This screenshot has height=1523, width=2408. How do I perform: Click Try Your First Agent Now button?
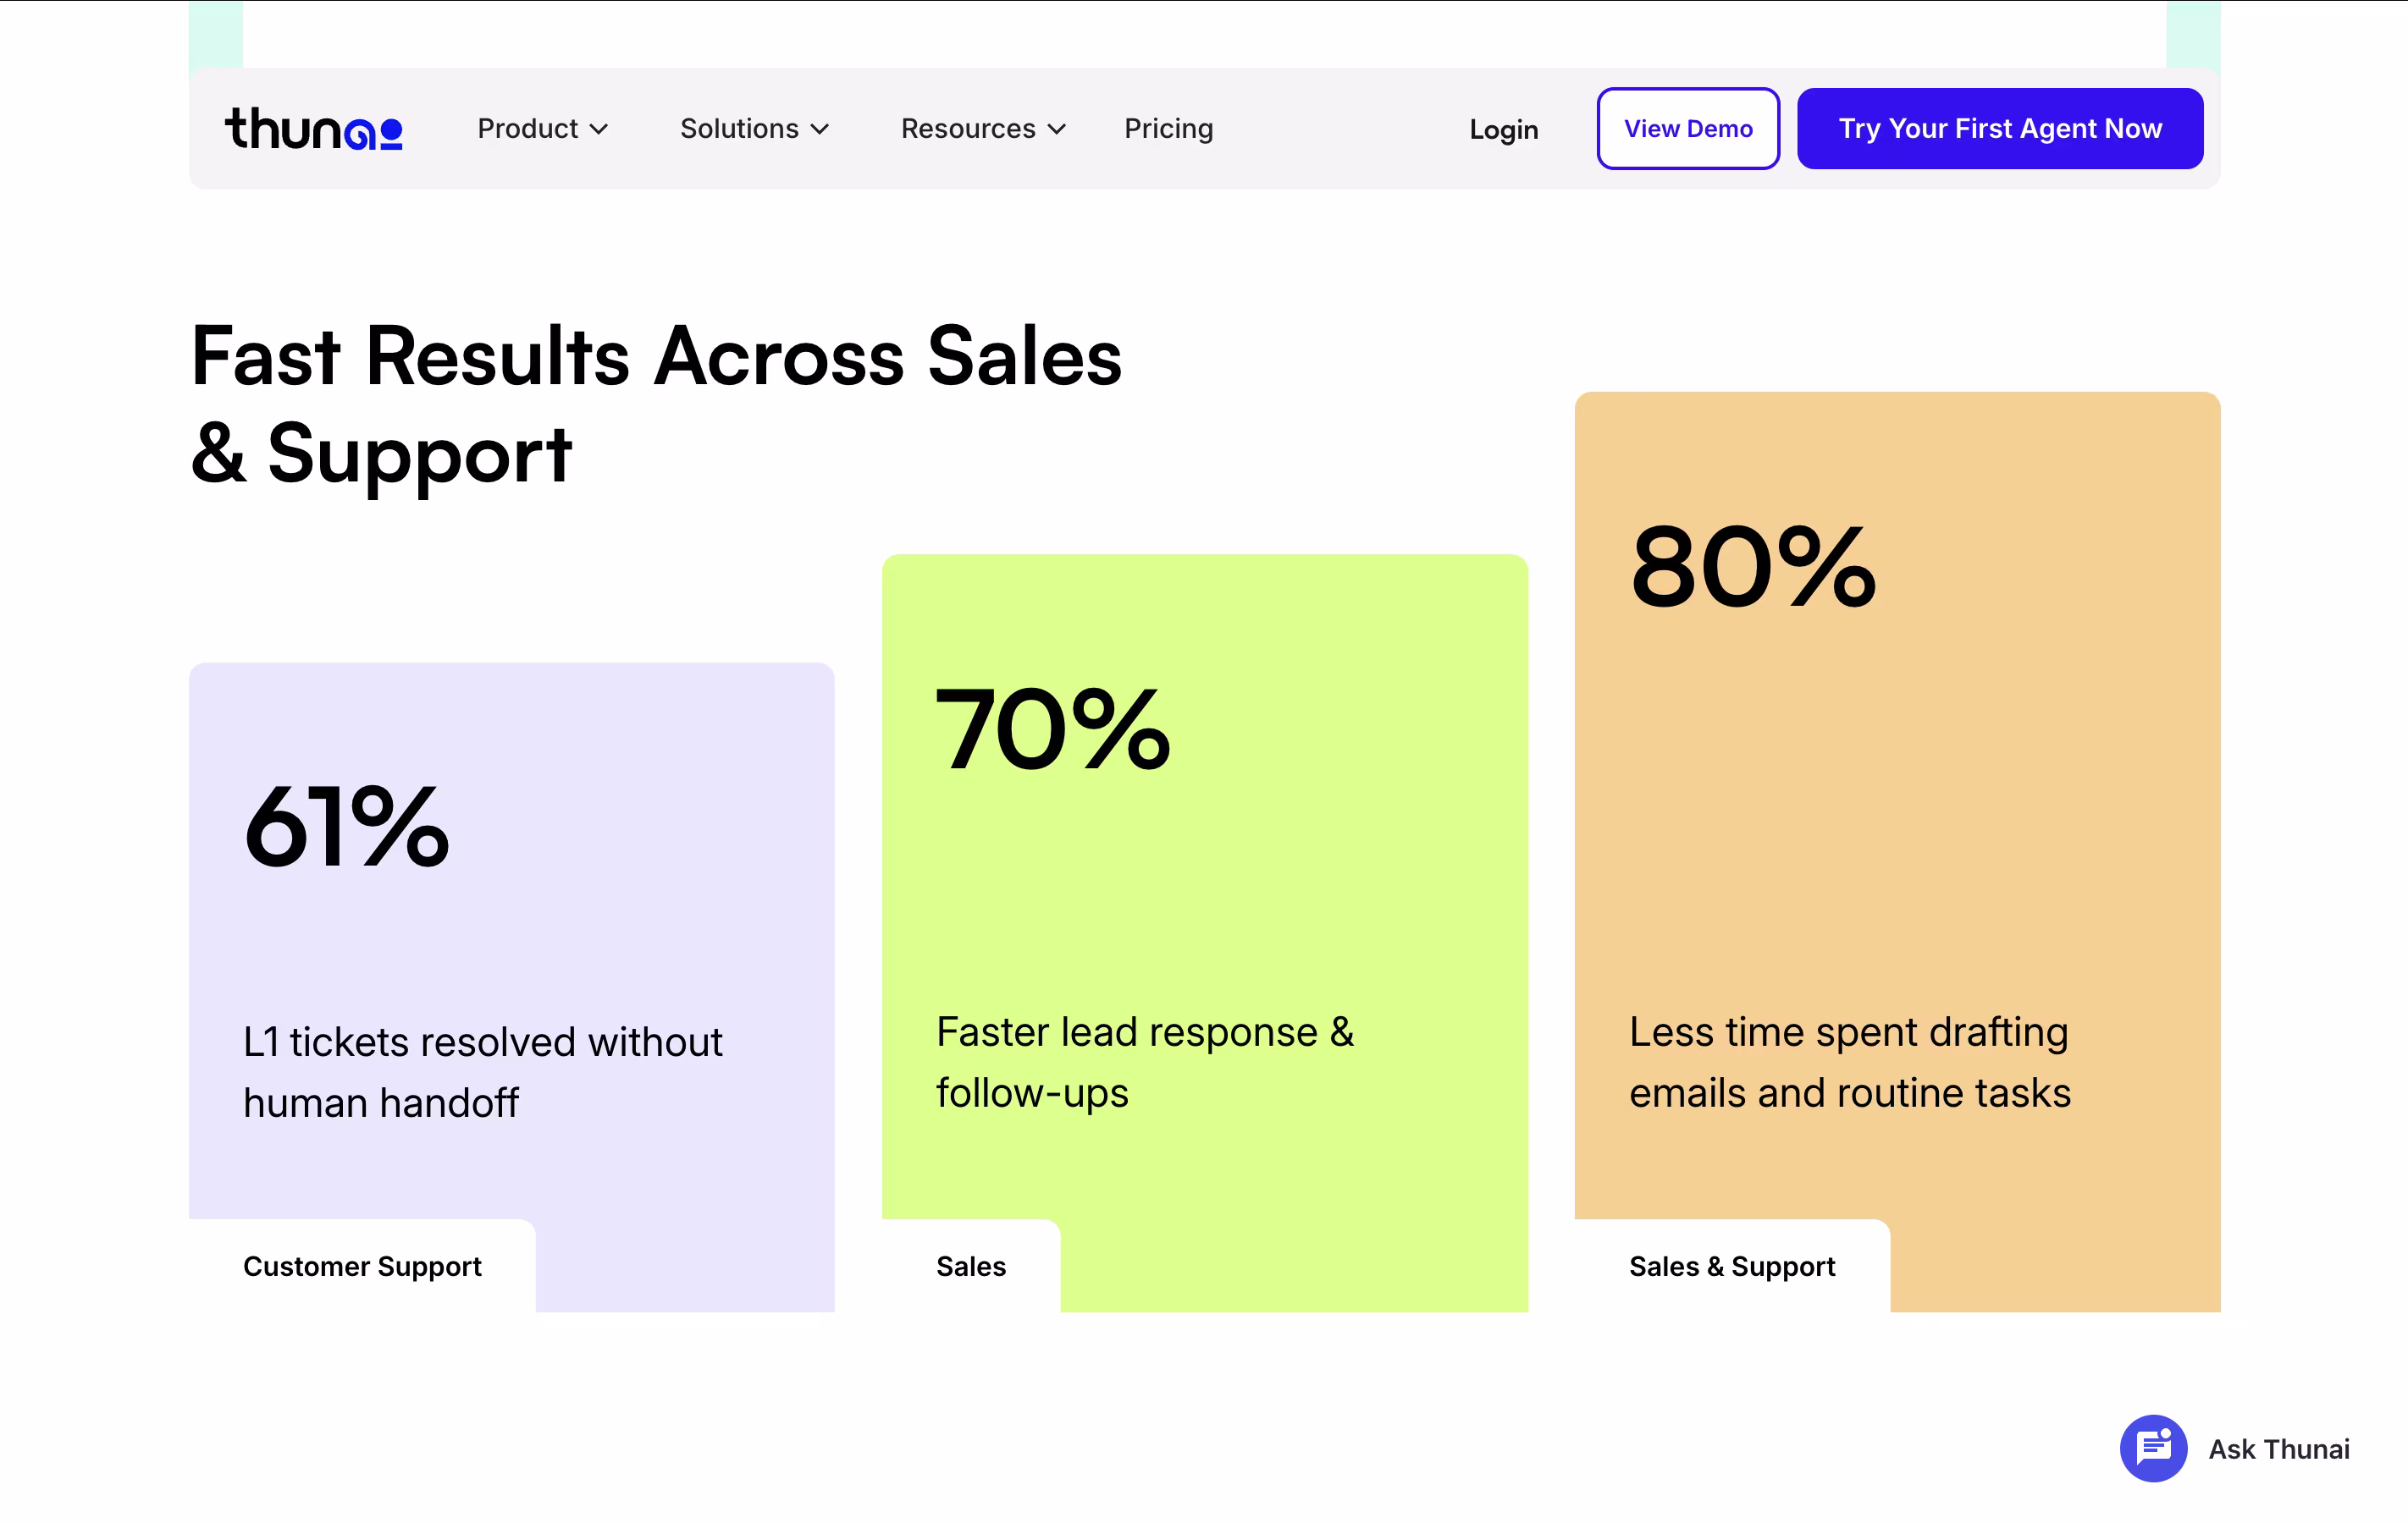(2000, 129)
